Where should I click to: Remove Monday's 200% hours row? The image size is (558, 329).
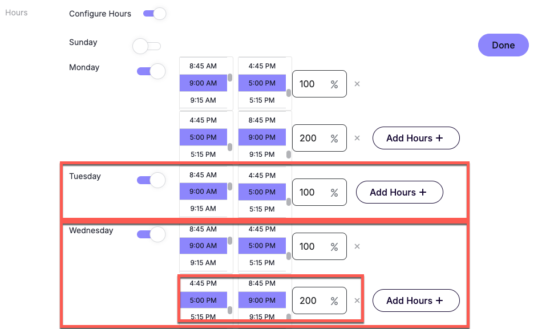click(357, 138)
